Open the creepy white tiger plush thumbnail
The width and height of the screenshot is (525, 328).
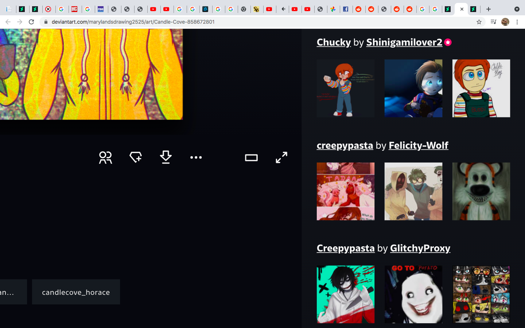(481, 191)
